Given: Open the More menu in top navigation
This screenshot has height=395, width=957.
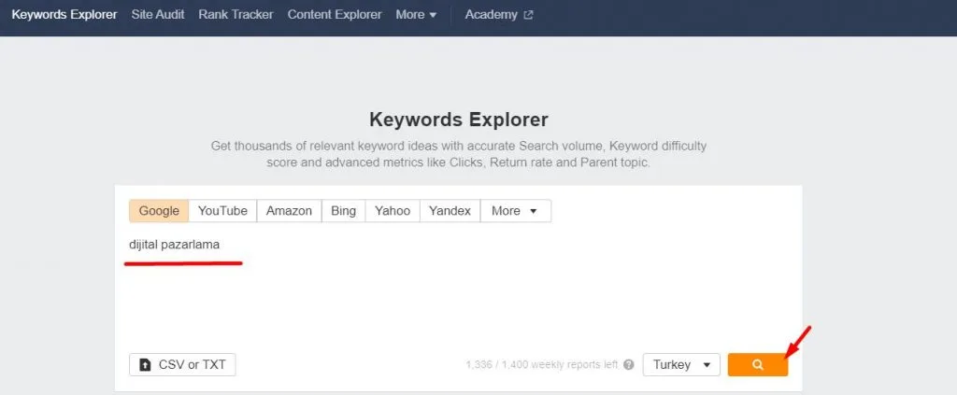Looking at the screenshot, I should point(416,15).
